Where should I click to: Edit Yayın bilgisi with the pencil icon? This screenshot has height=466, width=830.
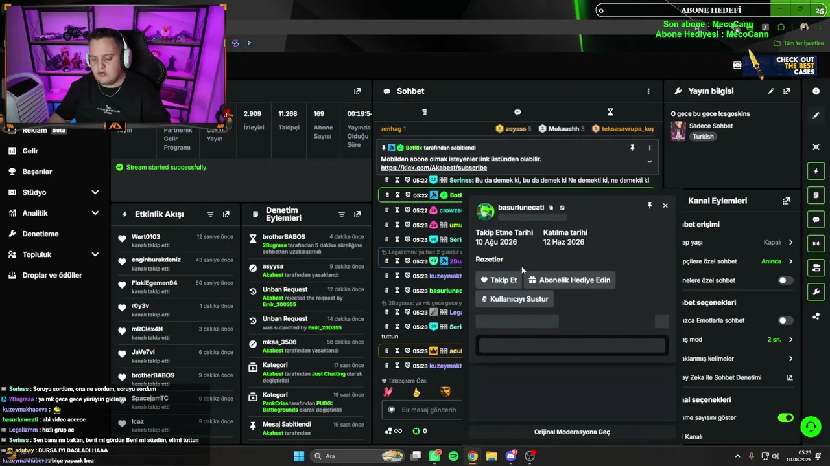771,91
